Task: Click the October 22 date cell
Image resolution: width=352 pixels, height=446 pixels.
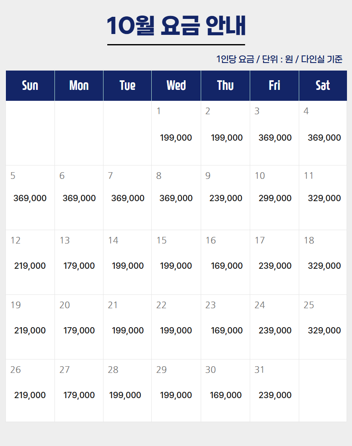Action: [176, 327]
